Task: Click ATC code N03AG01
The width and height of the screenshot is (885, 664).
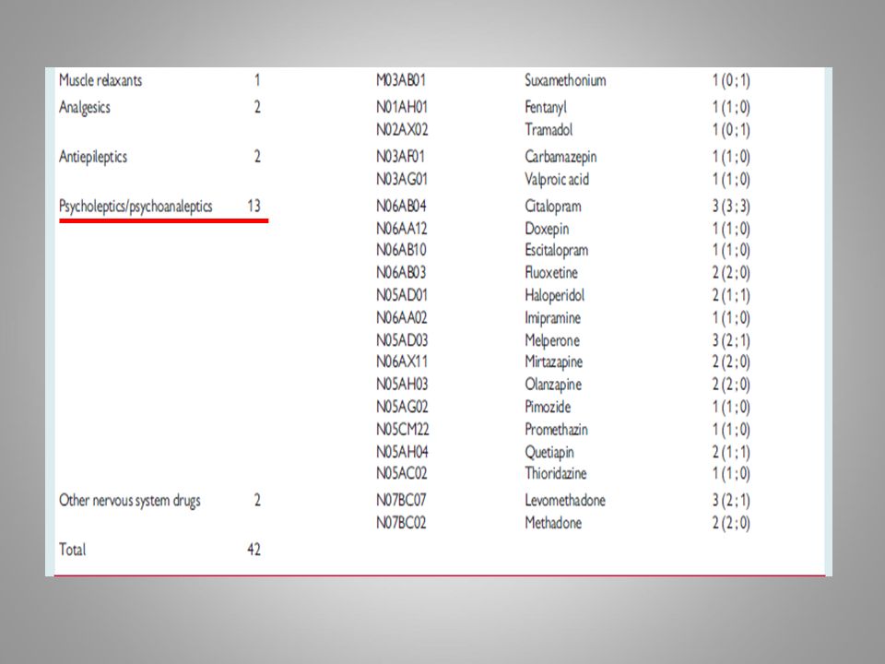Action: click(402, 179)
